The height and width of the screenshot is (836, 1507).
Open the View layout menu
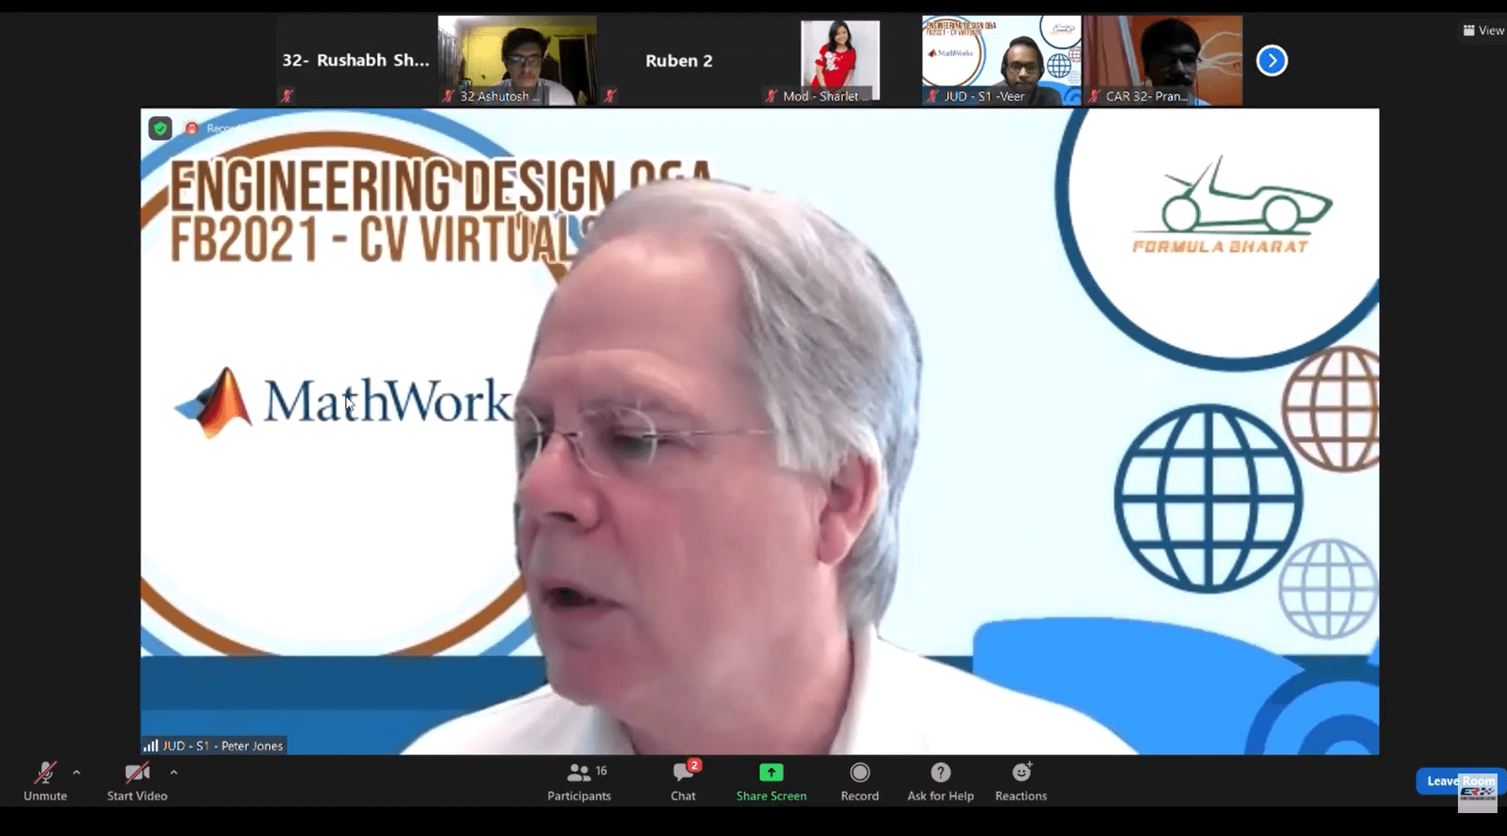1483,31
